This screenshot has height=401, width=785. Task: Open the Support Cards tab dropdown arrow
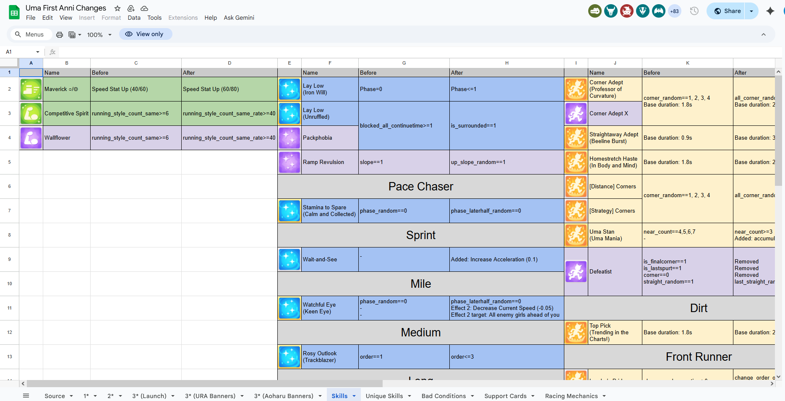(533, 396)
